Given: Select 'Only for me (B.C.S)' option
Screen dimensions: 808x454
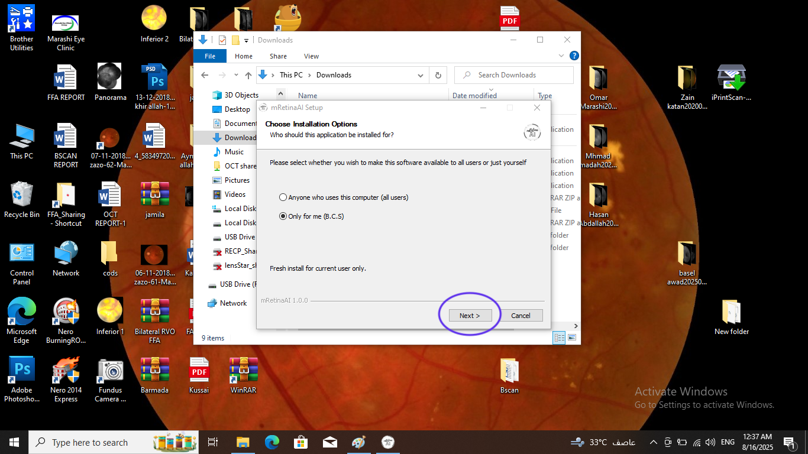Looking at the screenshot, I should pos(283,216).
